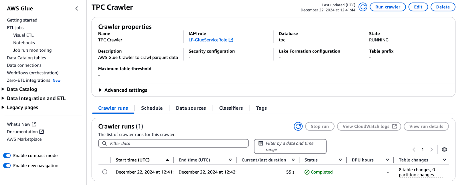458x185 pixels.
Task: Switch to the Schedule tab
Action: point(152,108)
